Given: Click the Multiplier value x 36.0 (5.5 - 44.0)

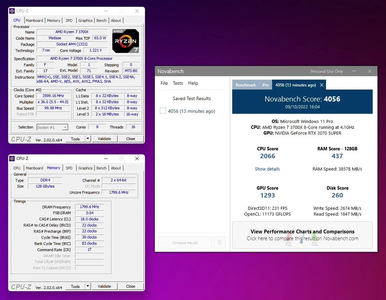Looking at the screenshot, I should (53, 102).
